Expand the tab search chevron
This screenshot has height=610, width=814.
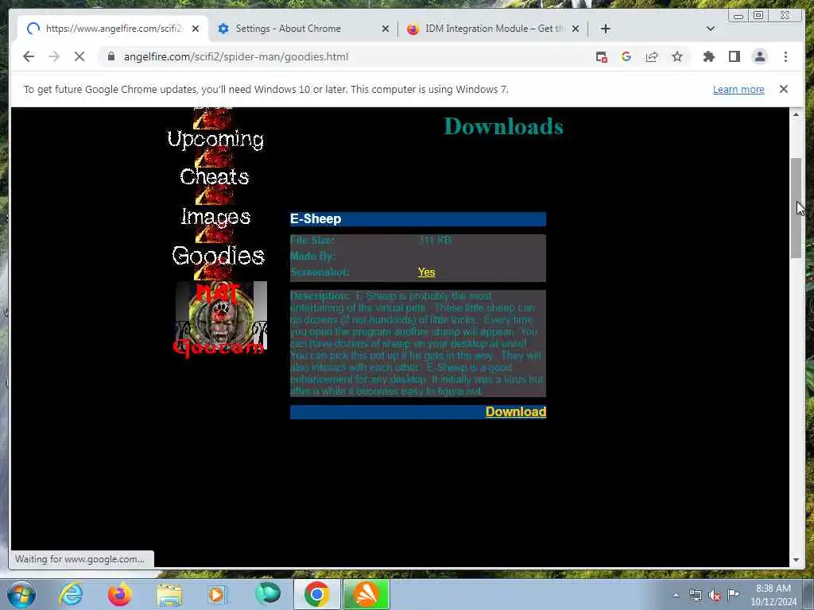711,29
